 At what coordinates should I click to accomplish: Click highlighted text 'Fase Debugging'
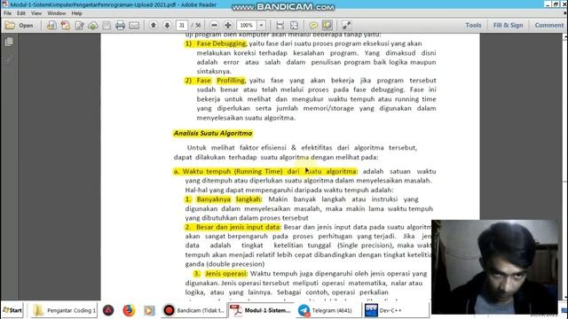point(221,43)
